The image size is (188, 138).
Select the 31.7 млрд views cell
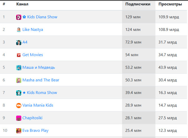(x=171, y=42)
